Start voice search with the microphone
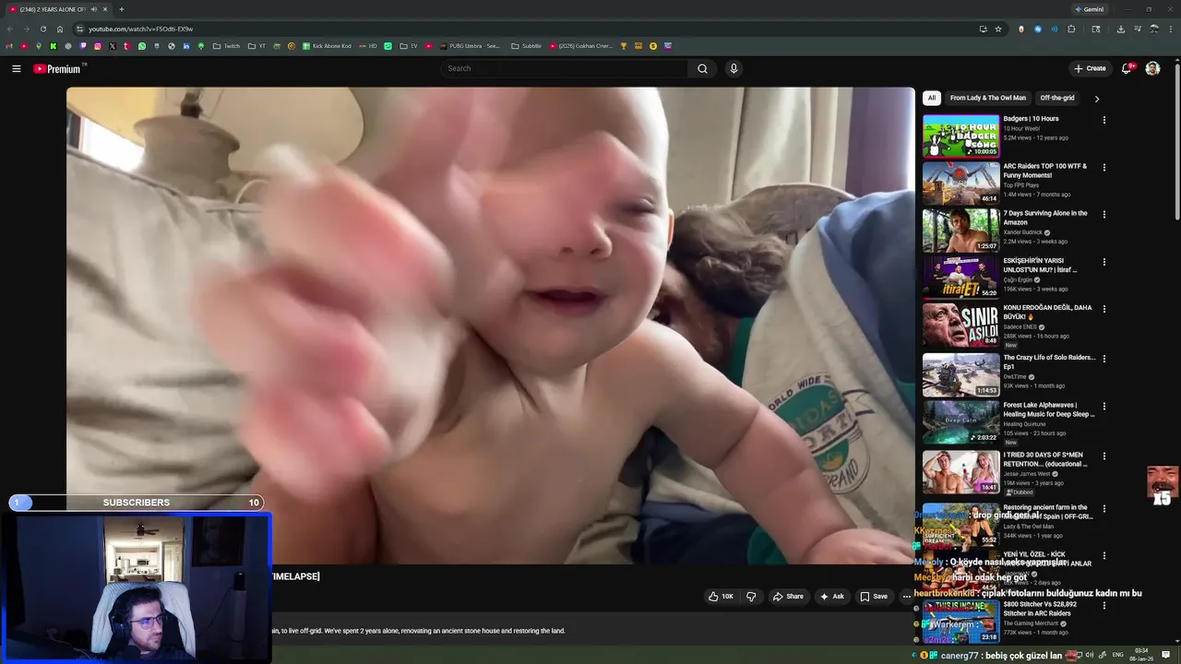This screenshot has height=664, width=1181. click(x=734, y=68)
